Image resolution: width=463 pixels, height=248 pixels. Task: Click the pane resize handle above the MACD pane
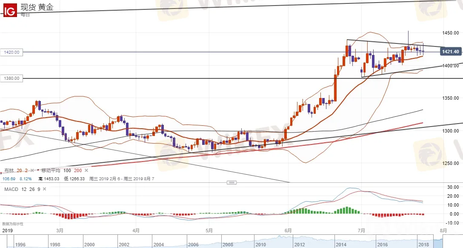[x=231, y=182]
